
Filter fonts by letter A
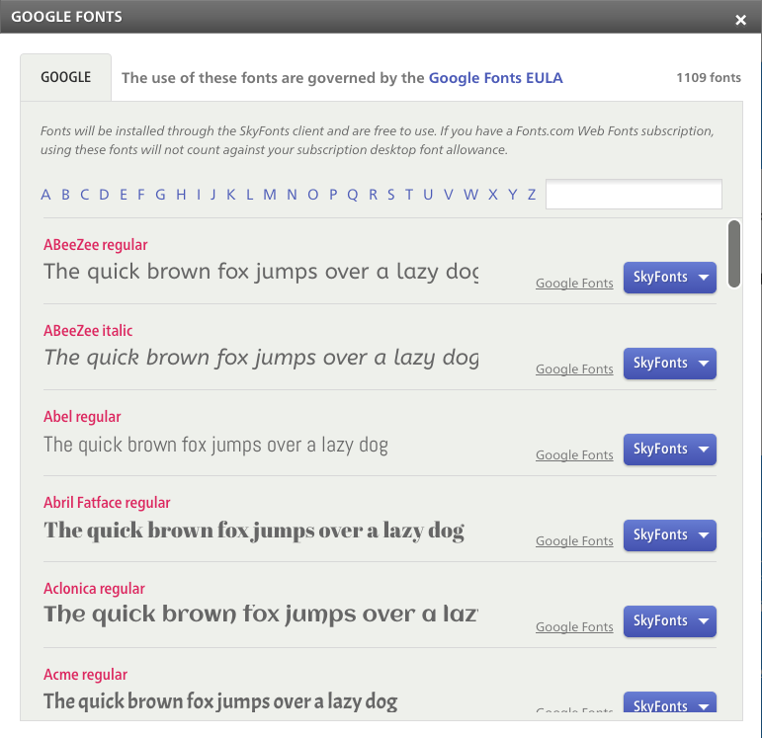[x=45, y=195]
